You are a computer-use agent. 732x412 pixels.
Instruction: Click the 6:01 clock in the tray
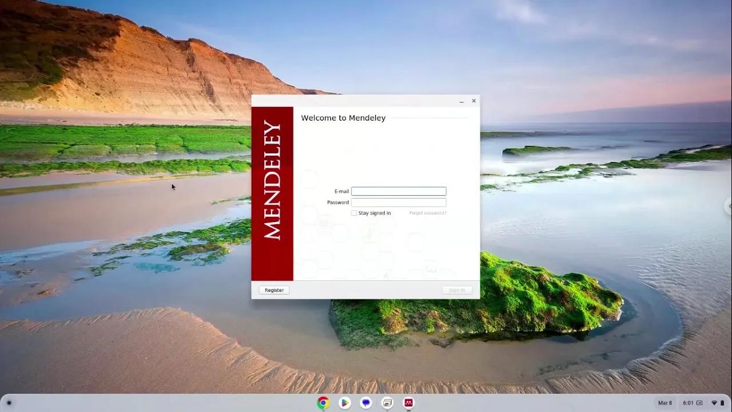(x=687, y=403)
